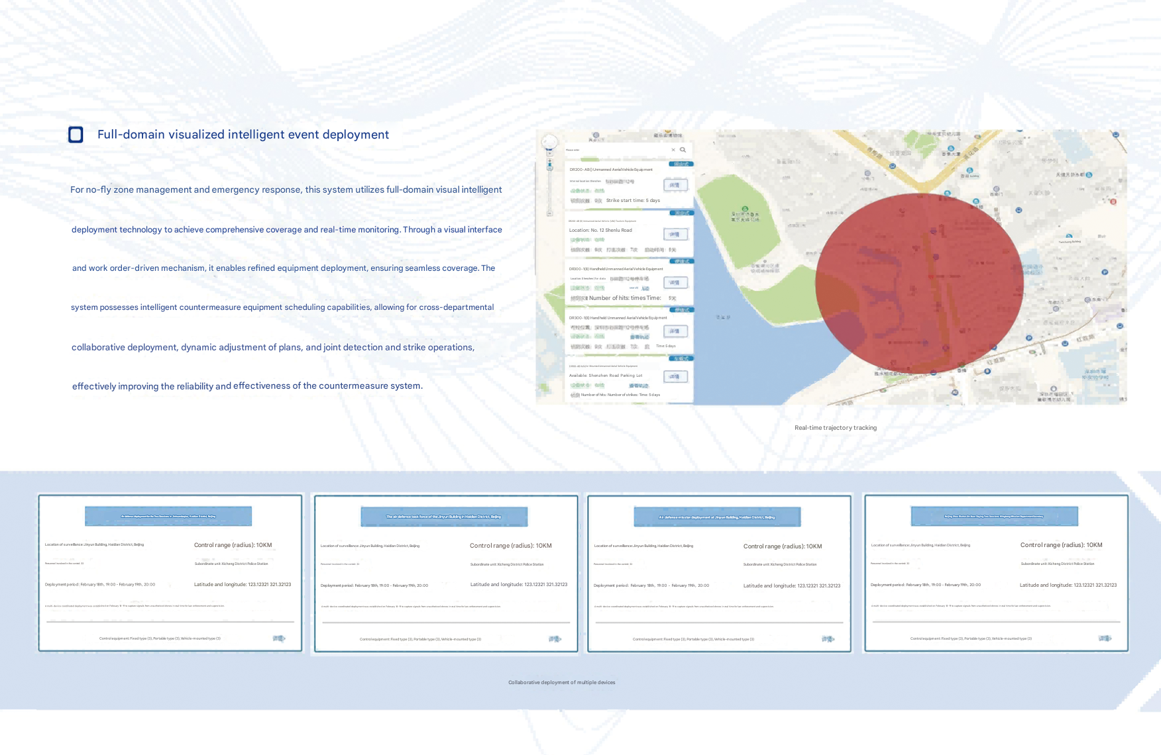Zoom in the map with plus button
Screen dimensions: 1161x755
click(549, 160)
